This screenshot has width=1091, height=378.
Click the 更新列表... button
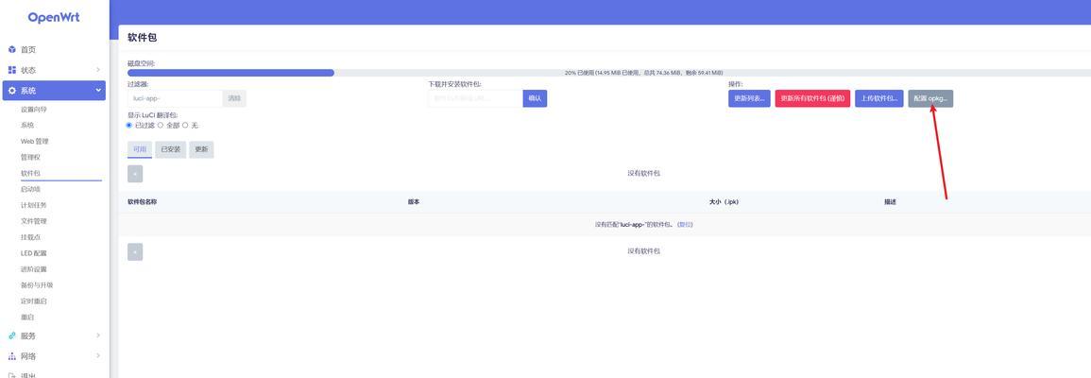(x=749, y=98)
